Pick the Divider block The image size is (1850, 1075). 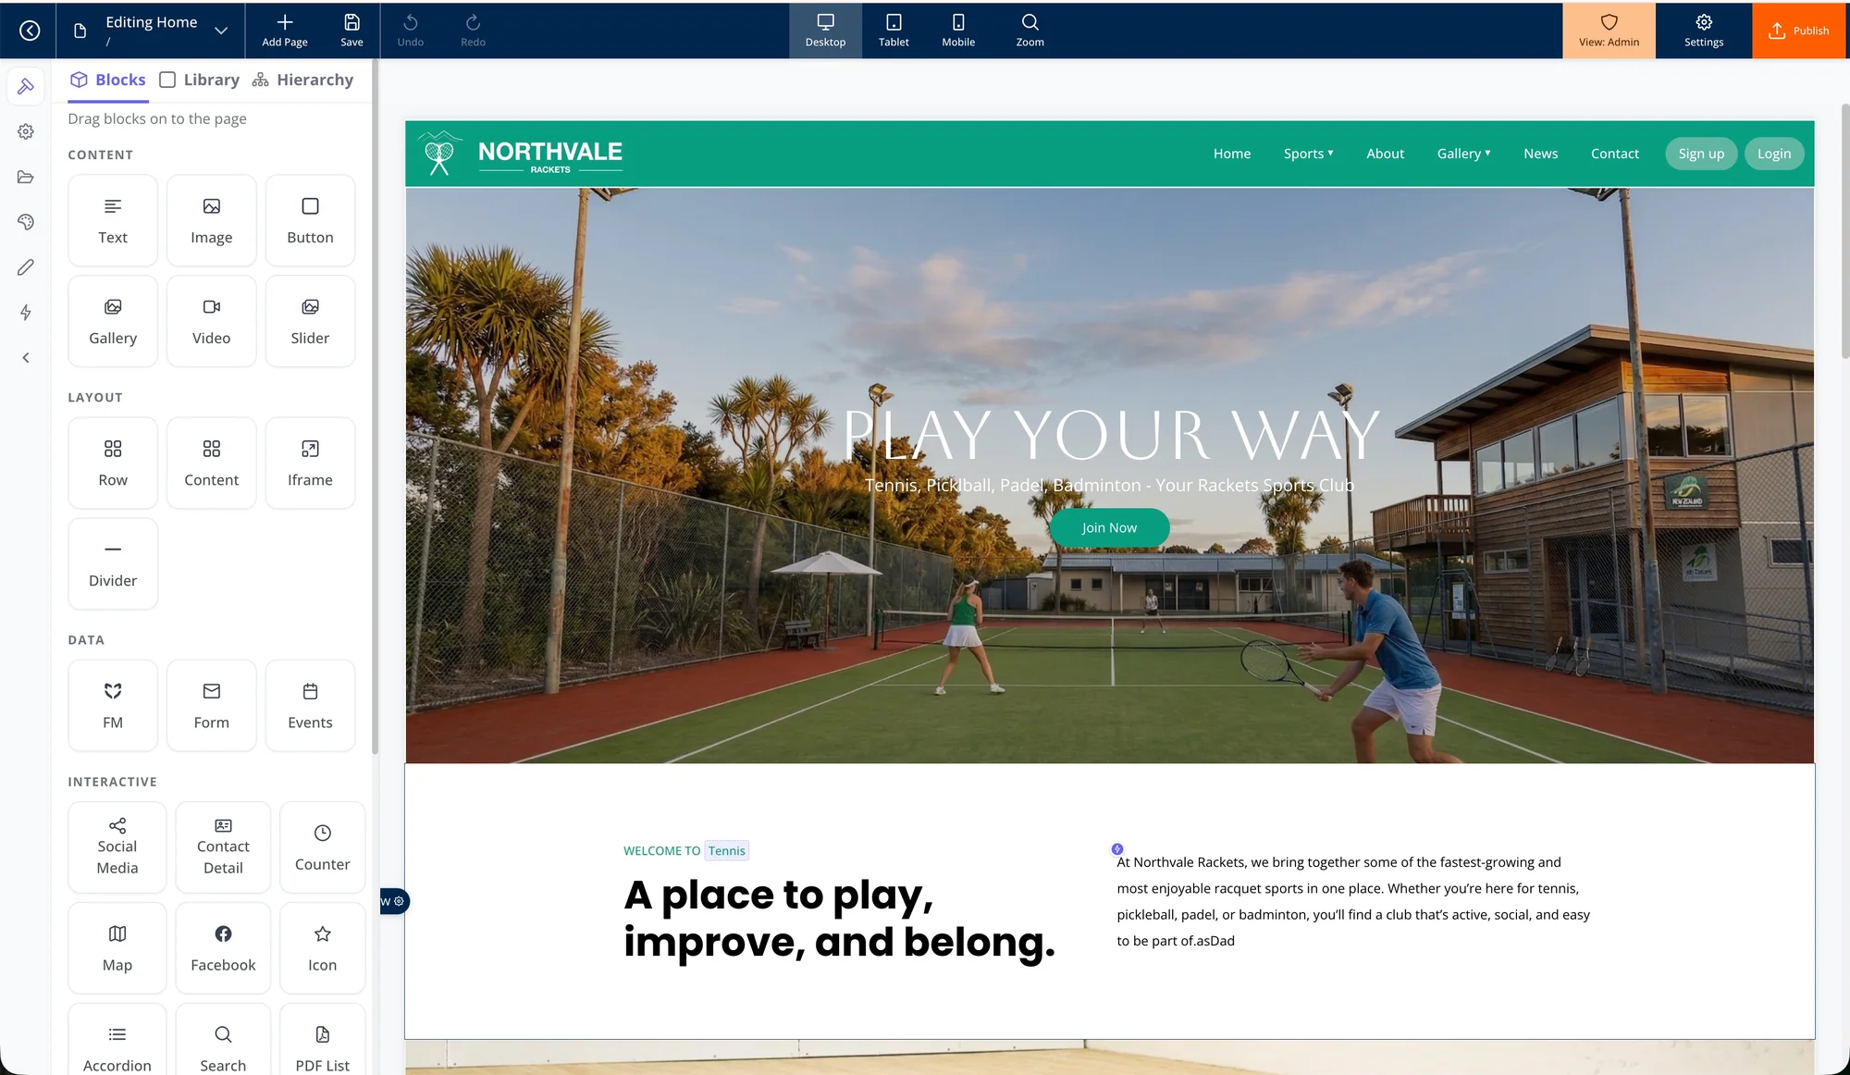coord(113,563)
